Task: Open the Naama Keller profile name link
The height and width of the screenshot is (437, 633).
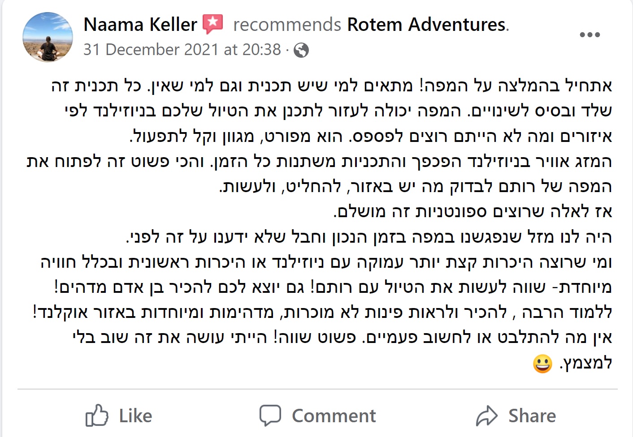Action: (140, 24)
